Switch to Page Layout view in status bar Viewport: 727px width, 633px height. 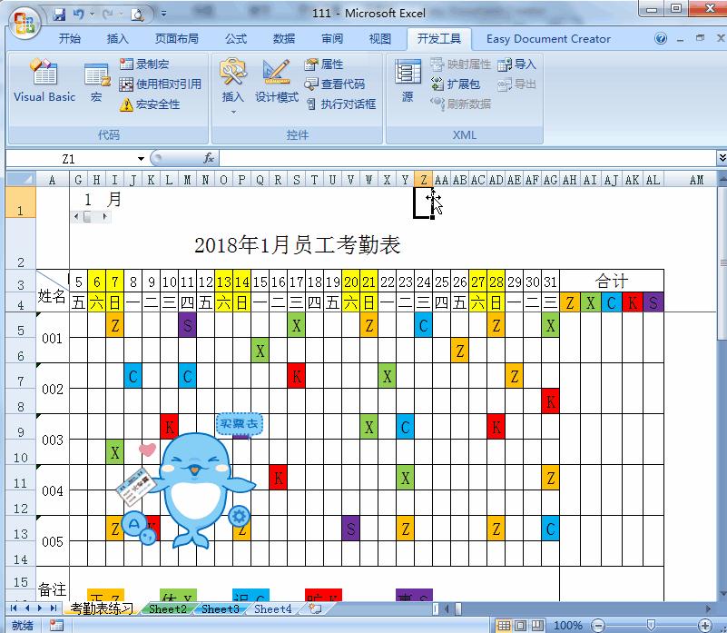[520, 626]
